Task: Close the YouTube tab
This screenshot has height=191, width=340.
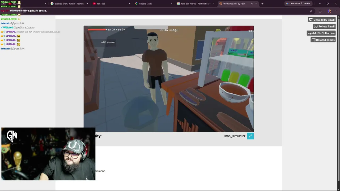Action: click(130, 4)
